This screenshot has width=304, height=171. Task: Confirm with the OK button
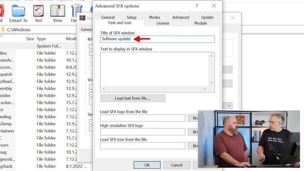point(147,165)
